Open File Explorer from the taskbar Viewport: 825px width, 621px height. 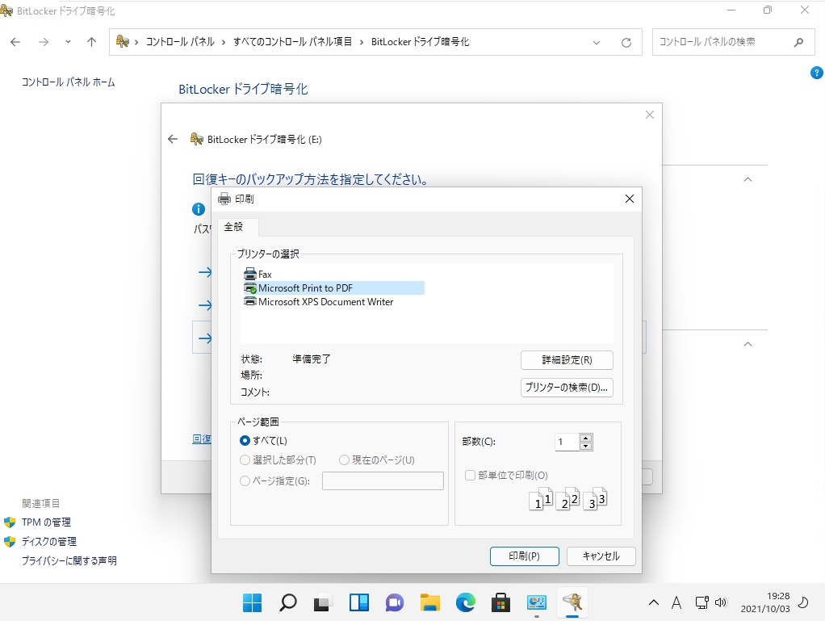pyautogui.click(x=430, y=602)
